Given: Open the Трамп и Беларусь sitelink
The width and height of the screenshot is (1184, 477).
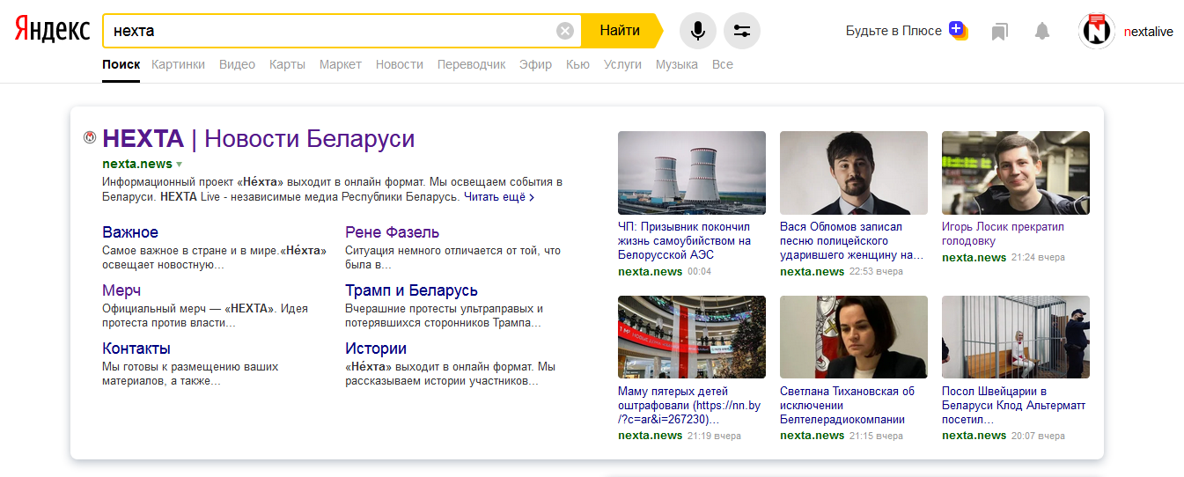Looking at the screenshot, I should 411,290.
